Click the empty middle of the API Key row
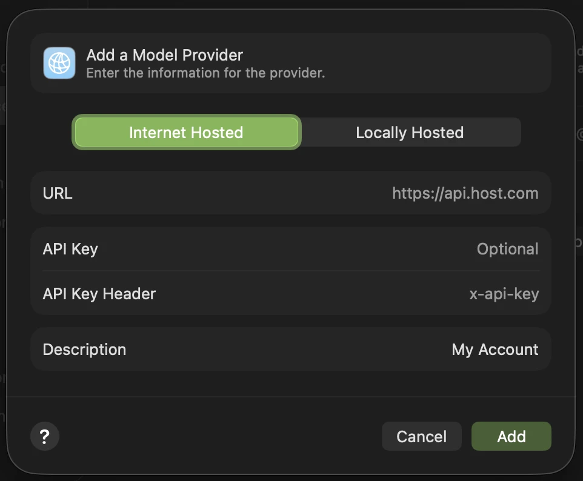 pos(285,249)
